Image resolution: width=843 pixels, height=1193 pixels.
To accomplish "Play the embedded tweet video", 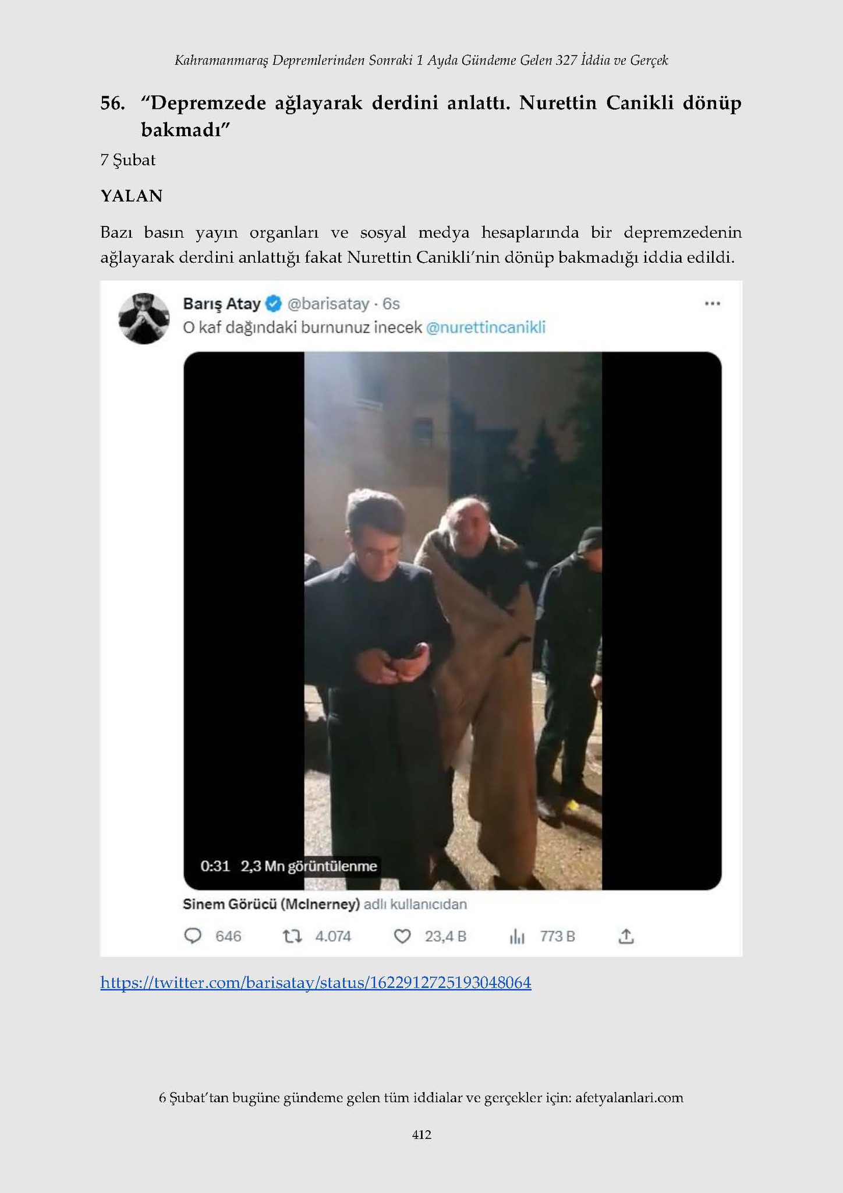I will [x=452, y=620].
